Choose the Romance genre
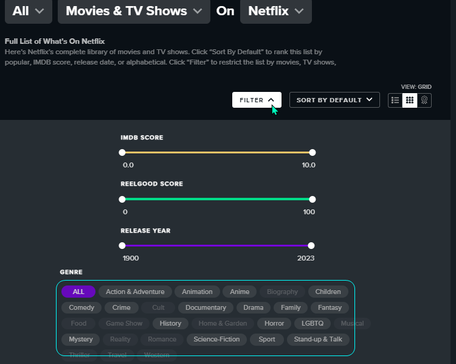456x364 pixels. click(162, 339)
